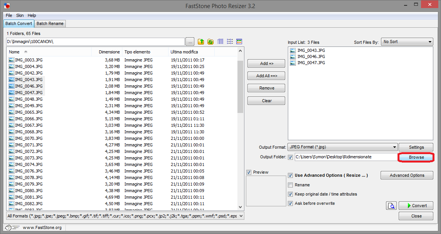This screenshot has width=441, height=234.
Task: Uncheck Use Advanced Options ( Resize ... )
Action: 291,176
